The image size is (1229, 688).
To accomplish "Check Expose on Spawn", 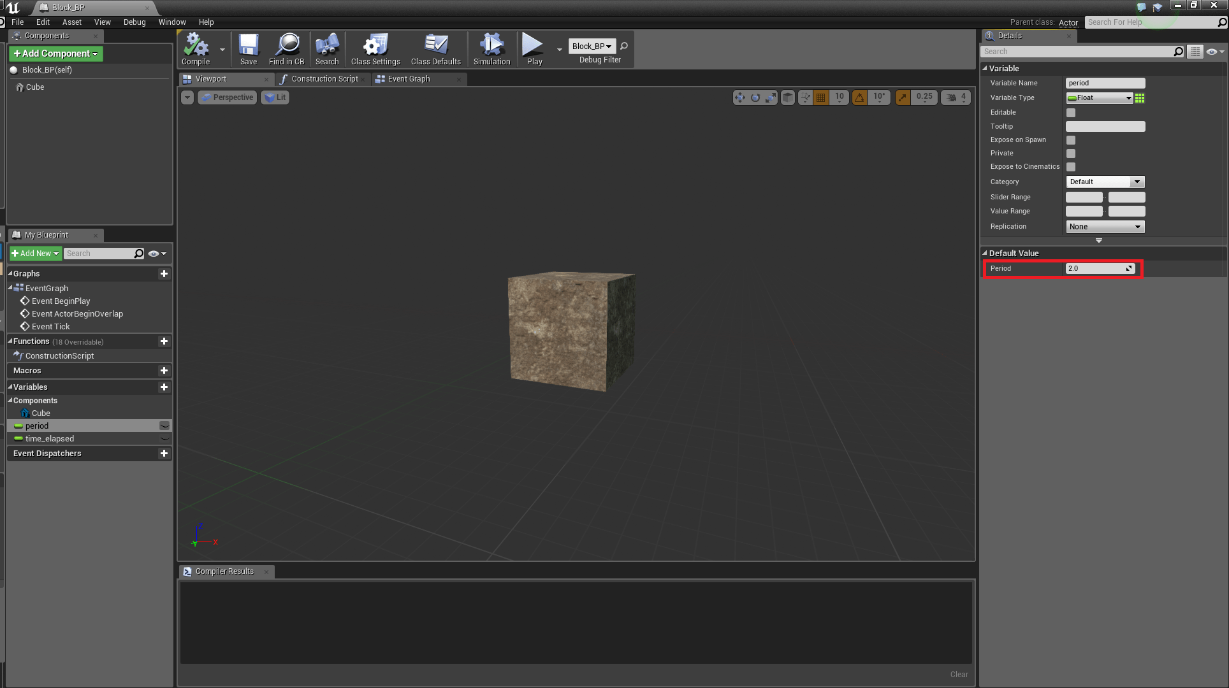I will pyautogui.click(x=1070, y=140).
